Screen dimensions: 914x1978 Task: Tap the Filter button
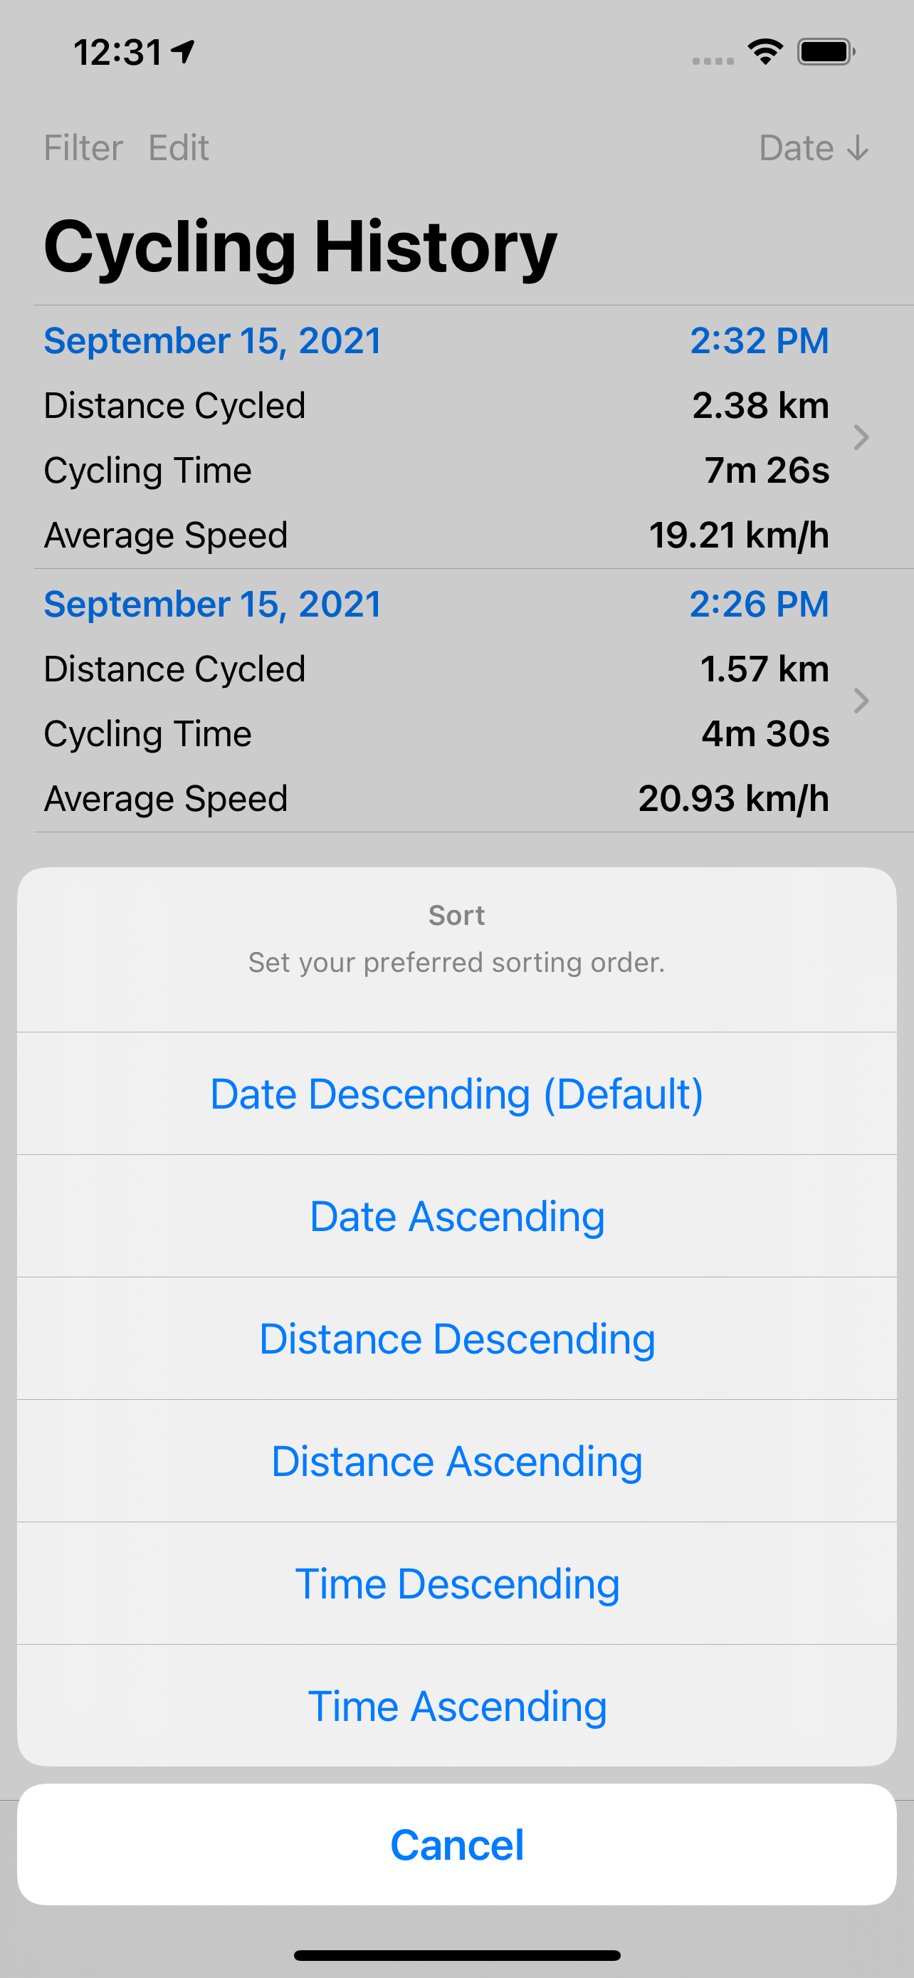[83, 147]
